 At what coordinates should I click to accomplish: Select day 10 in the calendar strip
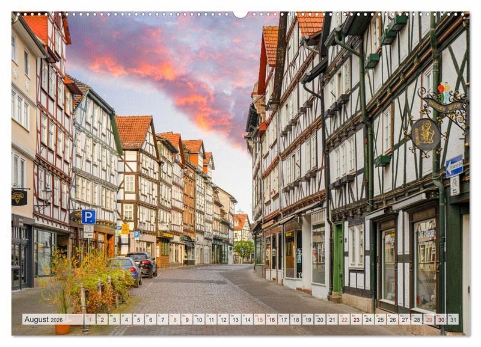[198, 319]
